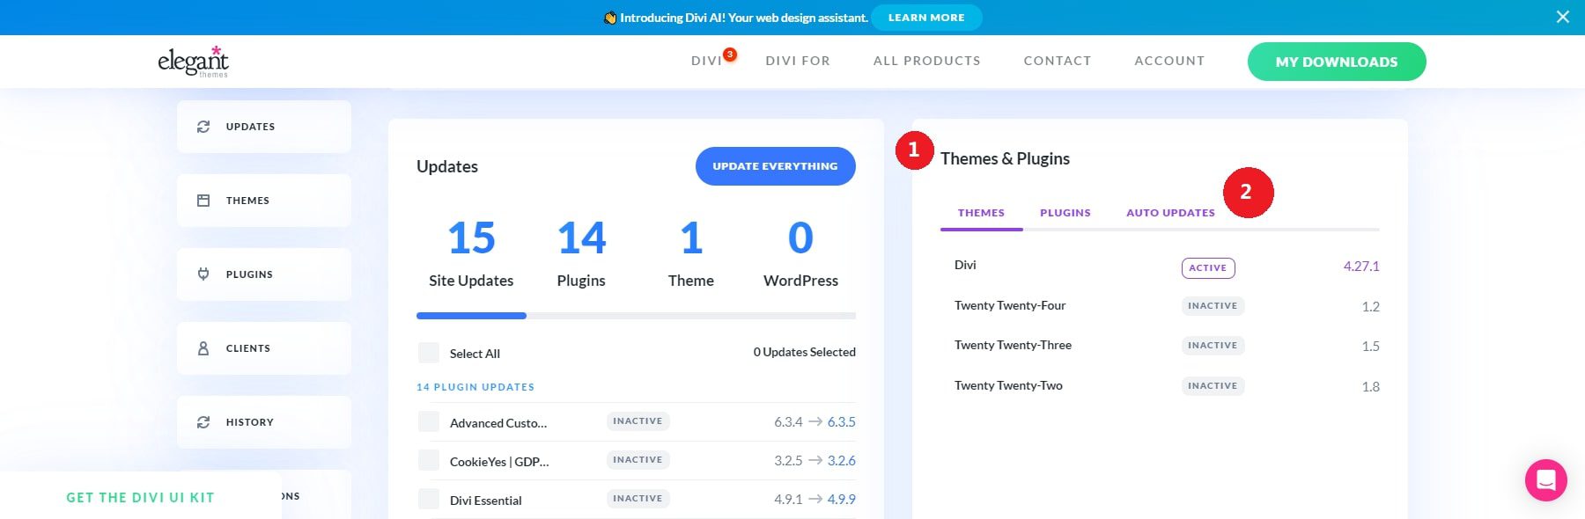1585x519 pixels.
Task: Open the All Products menu
Action: pyautogui.click(x=927, y=61)
